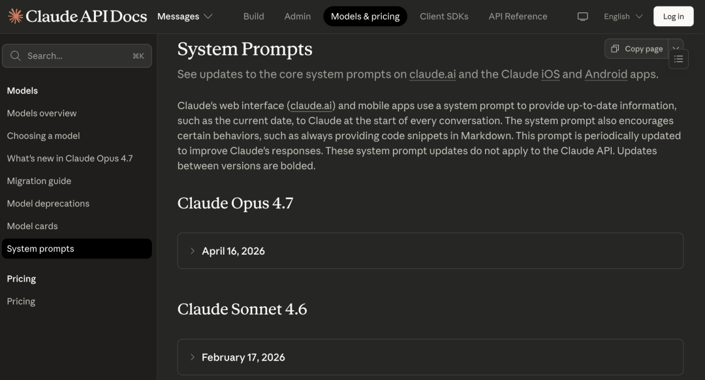705x380 pixels.
Task: Open the English language dropdown
Action: (623, 16)
